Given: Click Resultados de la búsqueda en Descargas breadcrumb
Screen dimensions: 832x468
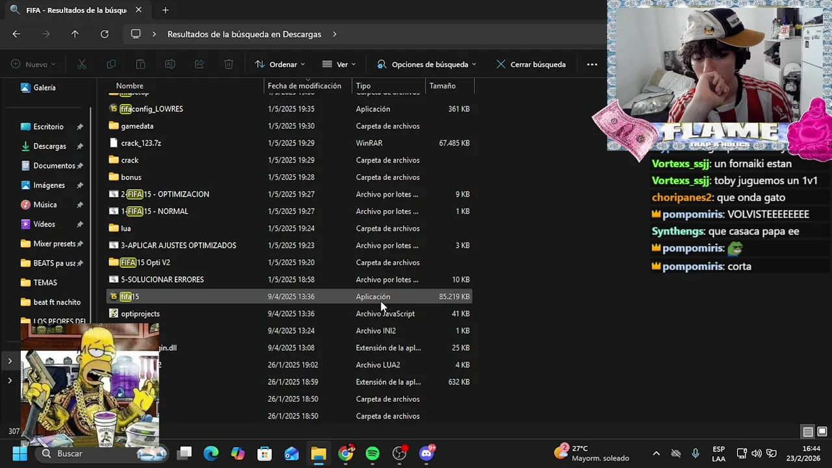Looking at the screenshot, I should click(244, 34).
